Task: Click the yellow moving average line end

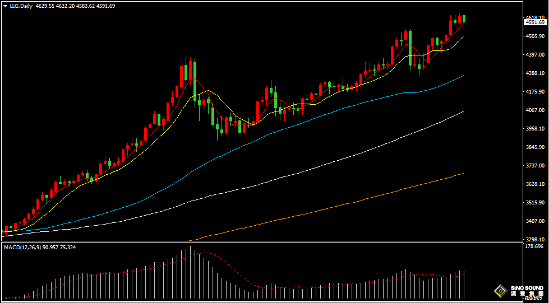Action: [x=463, y=37]
